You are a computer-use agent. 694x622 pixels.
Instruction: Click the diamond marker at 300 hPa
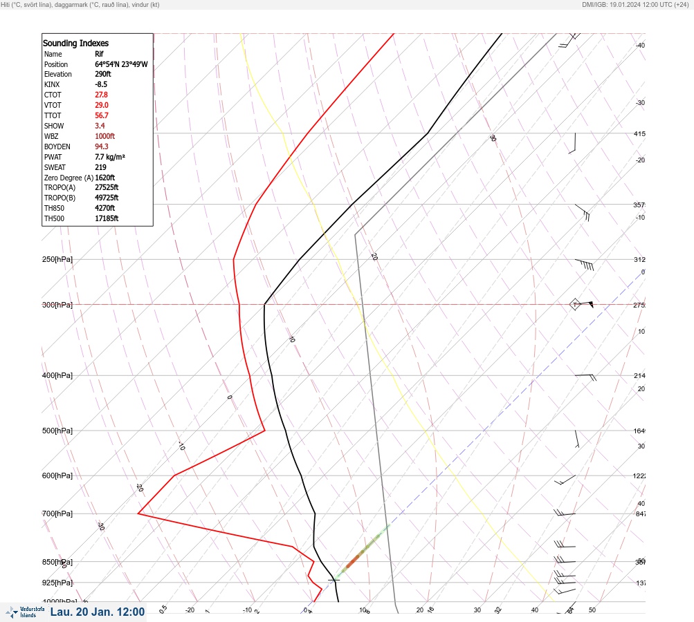(574, 304)
